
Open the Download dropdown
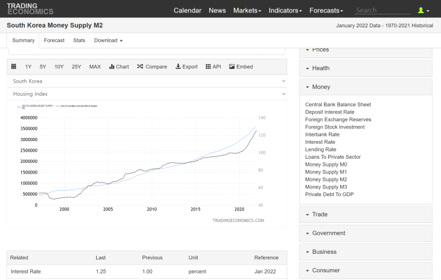[108, 40]
